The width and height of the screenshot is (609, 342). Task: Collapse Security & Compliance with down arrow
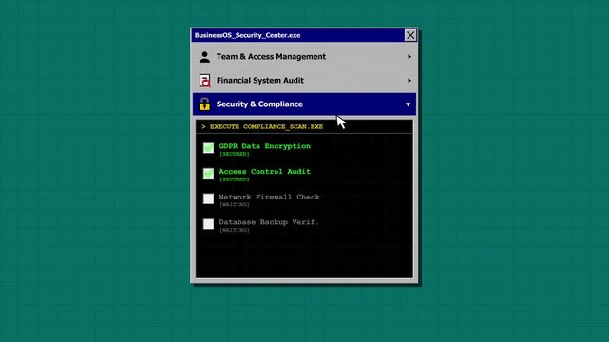pyautogui.click(x=408, y=104)
